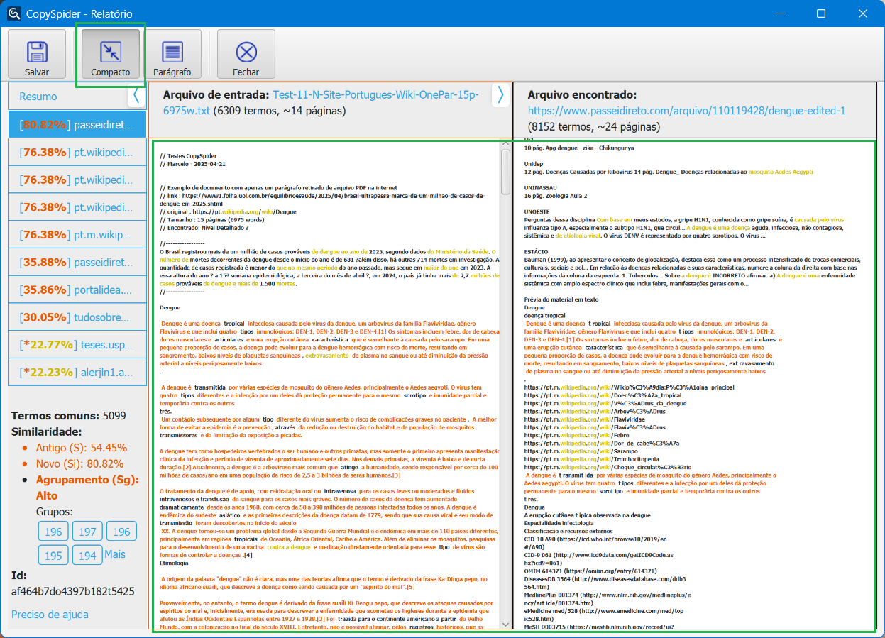Open the 30.05% tudosobre result
This screenshot has width=885, height=638.
(77, 317)
